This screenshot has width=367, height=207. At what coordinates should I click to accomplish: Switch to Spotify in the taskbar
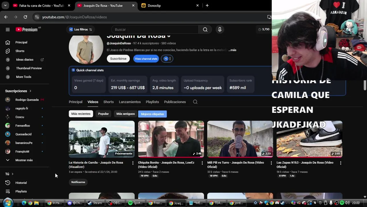(x=136, y=203)
